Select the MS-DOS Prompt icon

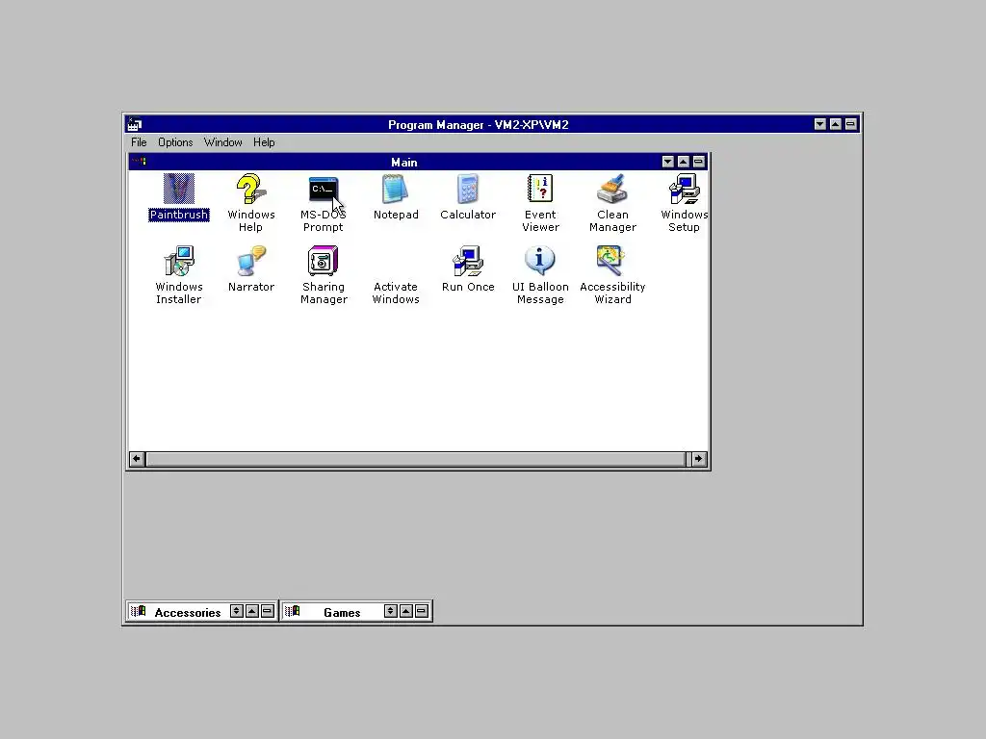[324, 189]
